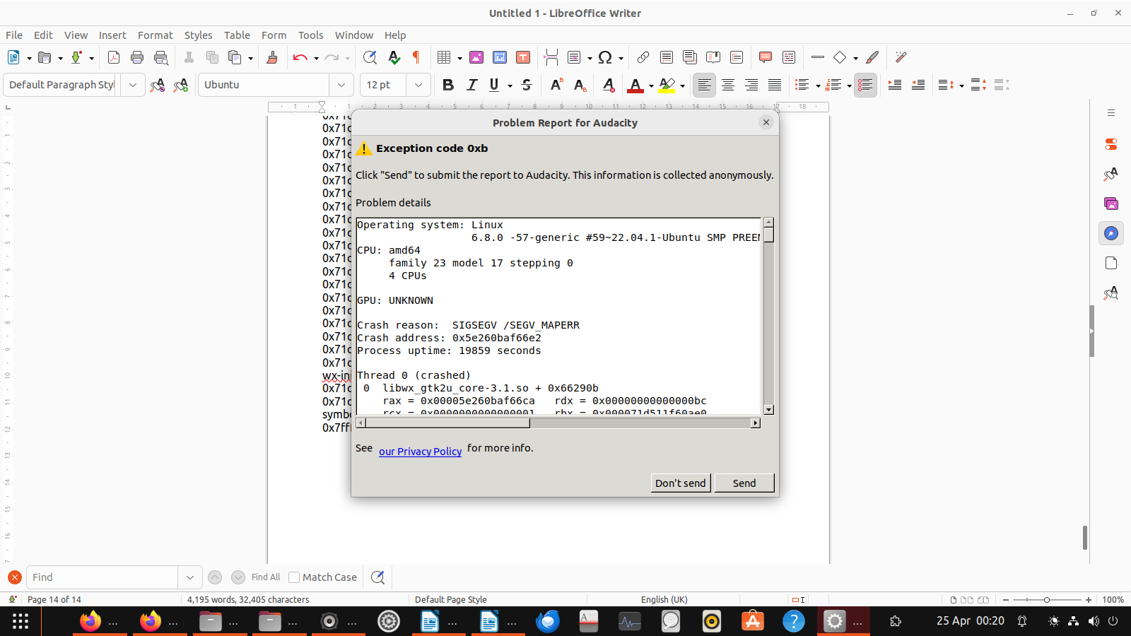Click the Increase Indent icon
This screenshot has height=636, width=1131.
895,85
